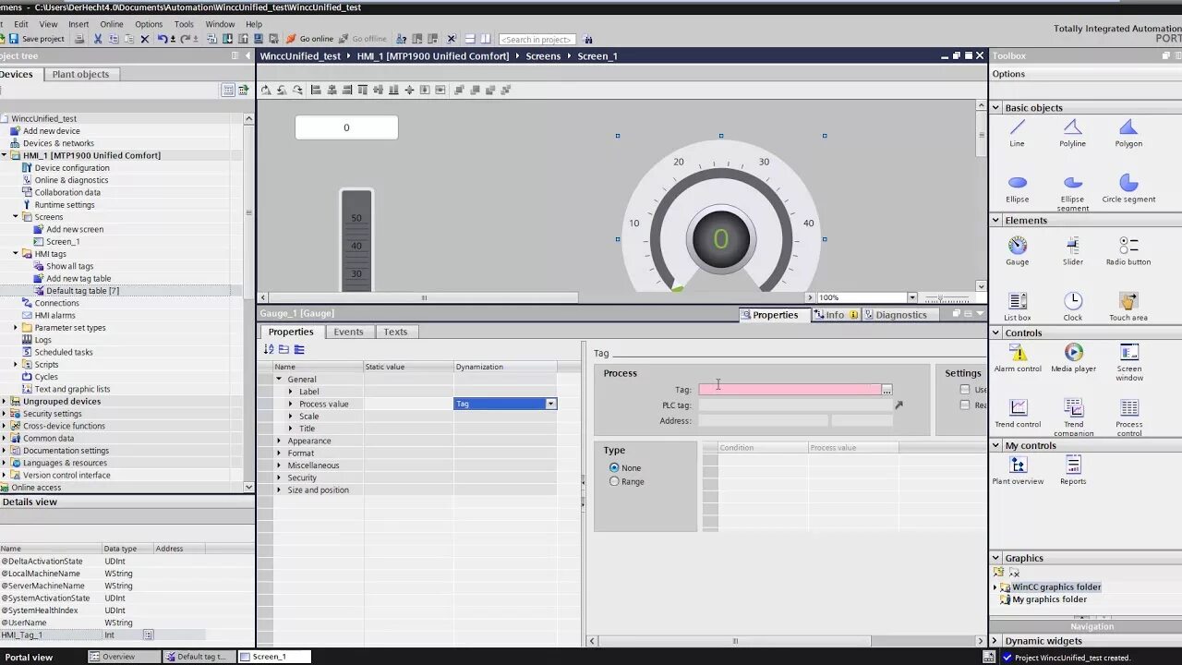Select the Radio button element
The height and width of the screenshot is (665, 1182).
[x=1128, y=251]
